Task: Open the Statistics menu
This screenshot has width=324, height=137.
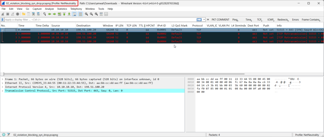Action: tap(62, 9)
